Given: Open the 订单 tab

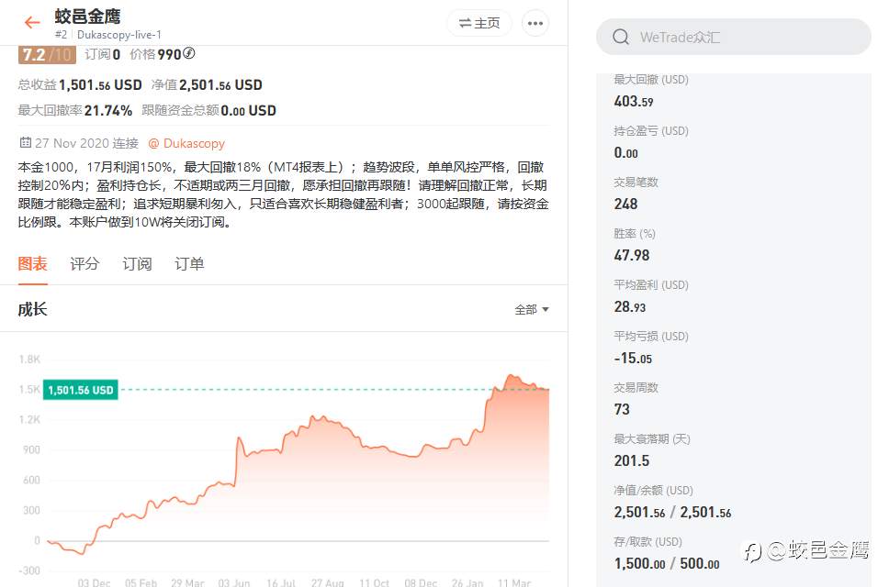Looking at the screenshot, I should (x=189, y=263).
